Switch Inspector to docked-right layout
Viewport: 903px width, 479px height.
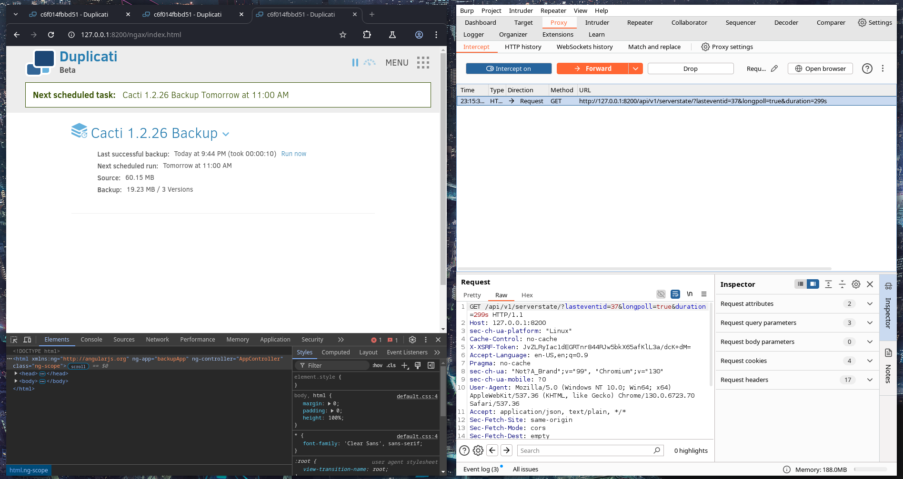(x=813, y=284)
